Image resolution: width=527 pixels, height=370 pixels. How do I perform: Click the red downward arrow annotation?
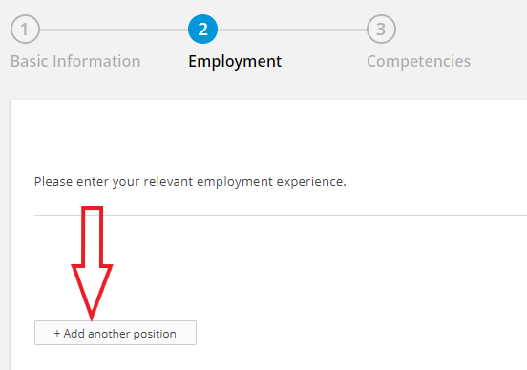pyautogui.click(x=92, y=263)
